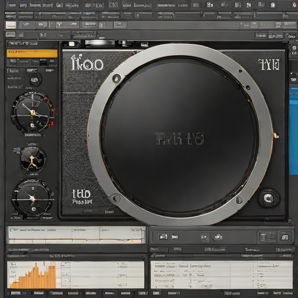Open the first menu in the top menu bar
The image size is (298, 298).
point(11,5)
